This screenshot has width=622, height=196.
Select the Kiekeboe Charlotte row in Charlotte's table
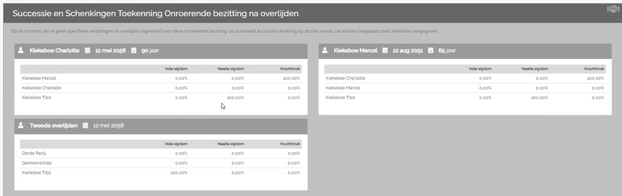(161, 88)
